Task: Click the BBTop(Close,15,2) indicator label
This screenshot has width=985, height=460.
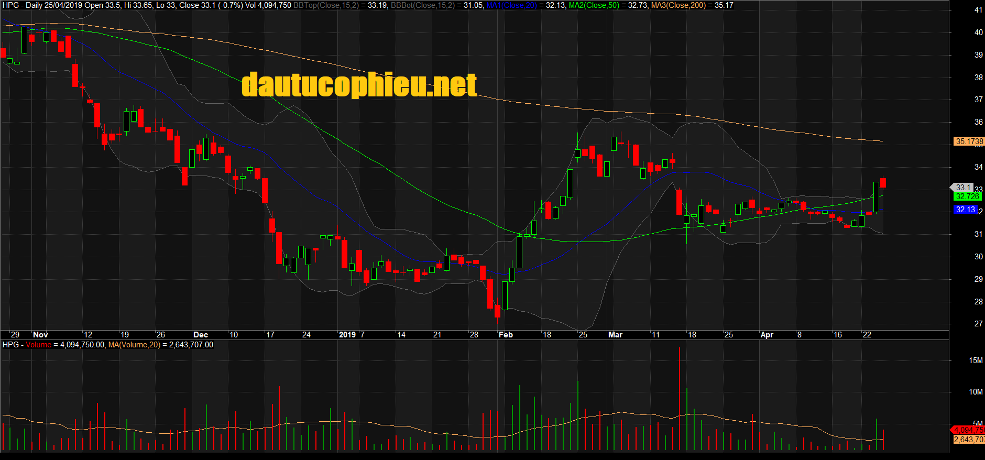Action: tap(326, 5)
